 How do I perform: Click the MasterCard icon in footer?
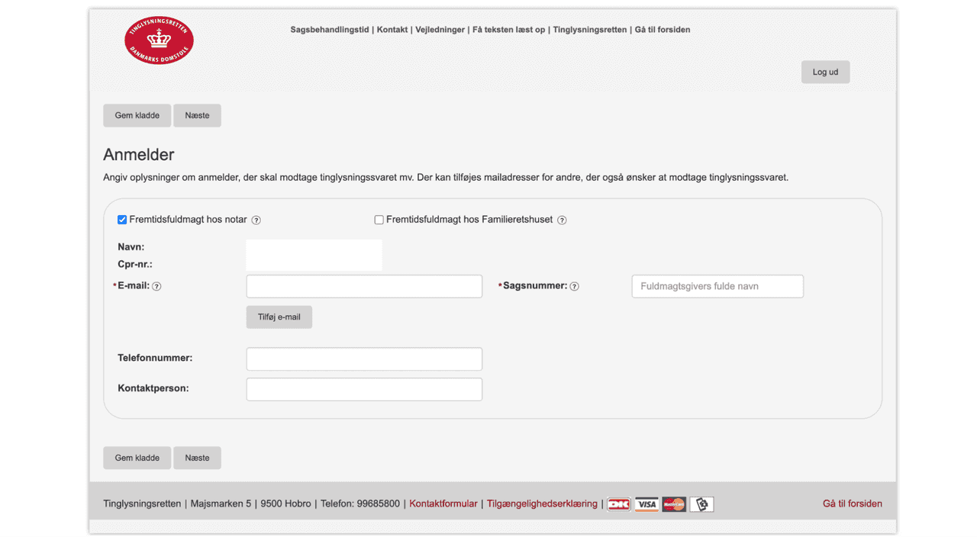click(674, 504)
